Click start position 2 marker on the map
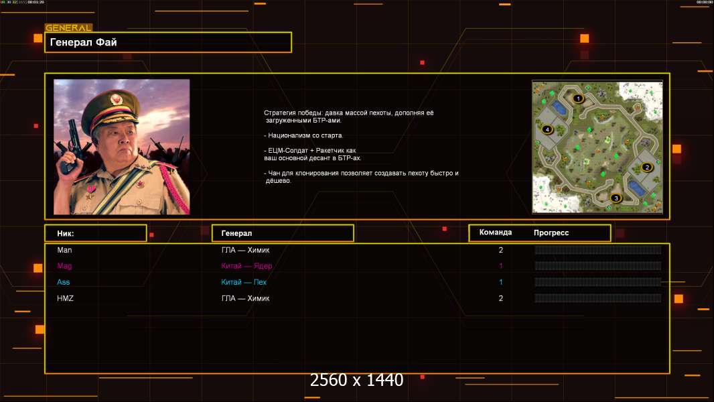The height and width of the screenshot is (402, 714). pyautogui.click(x=646, y=167)
